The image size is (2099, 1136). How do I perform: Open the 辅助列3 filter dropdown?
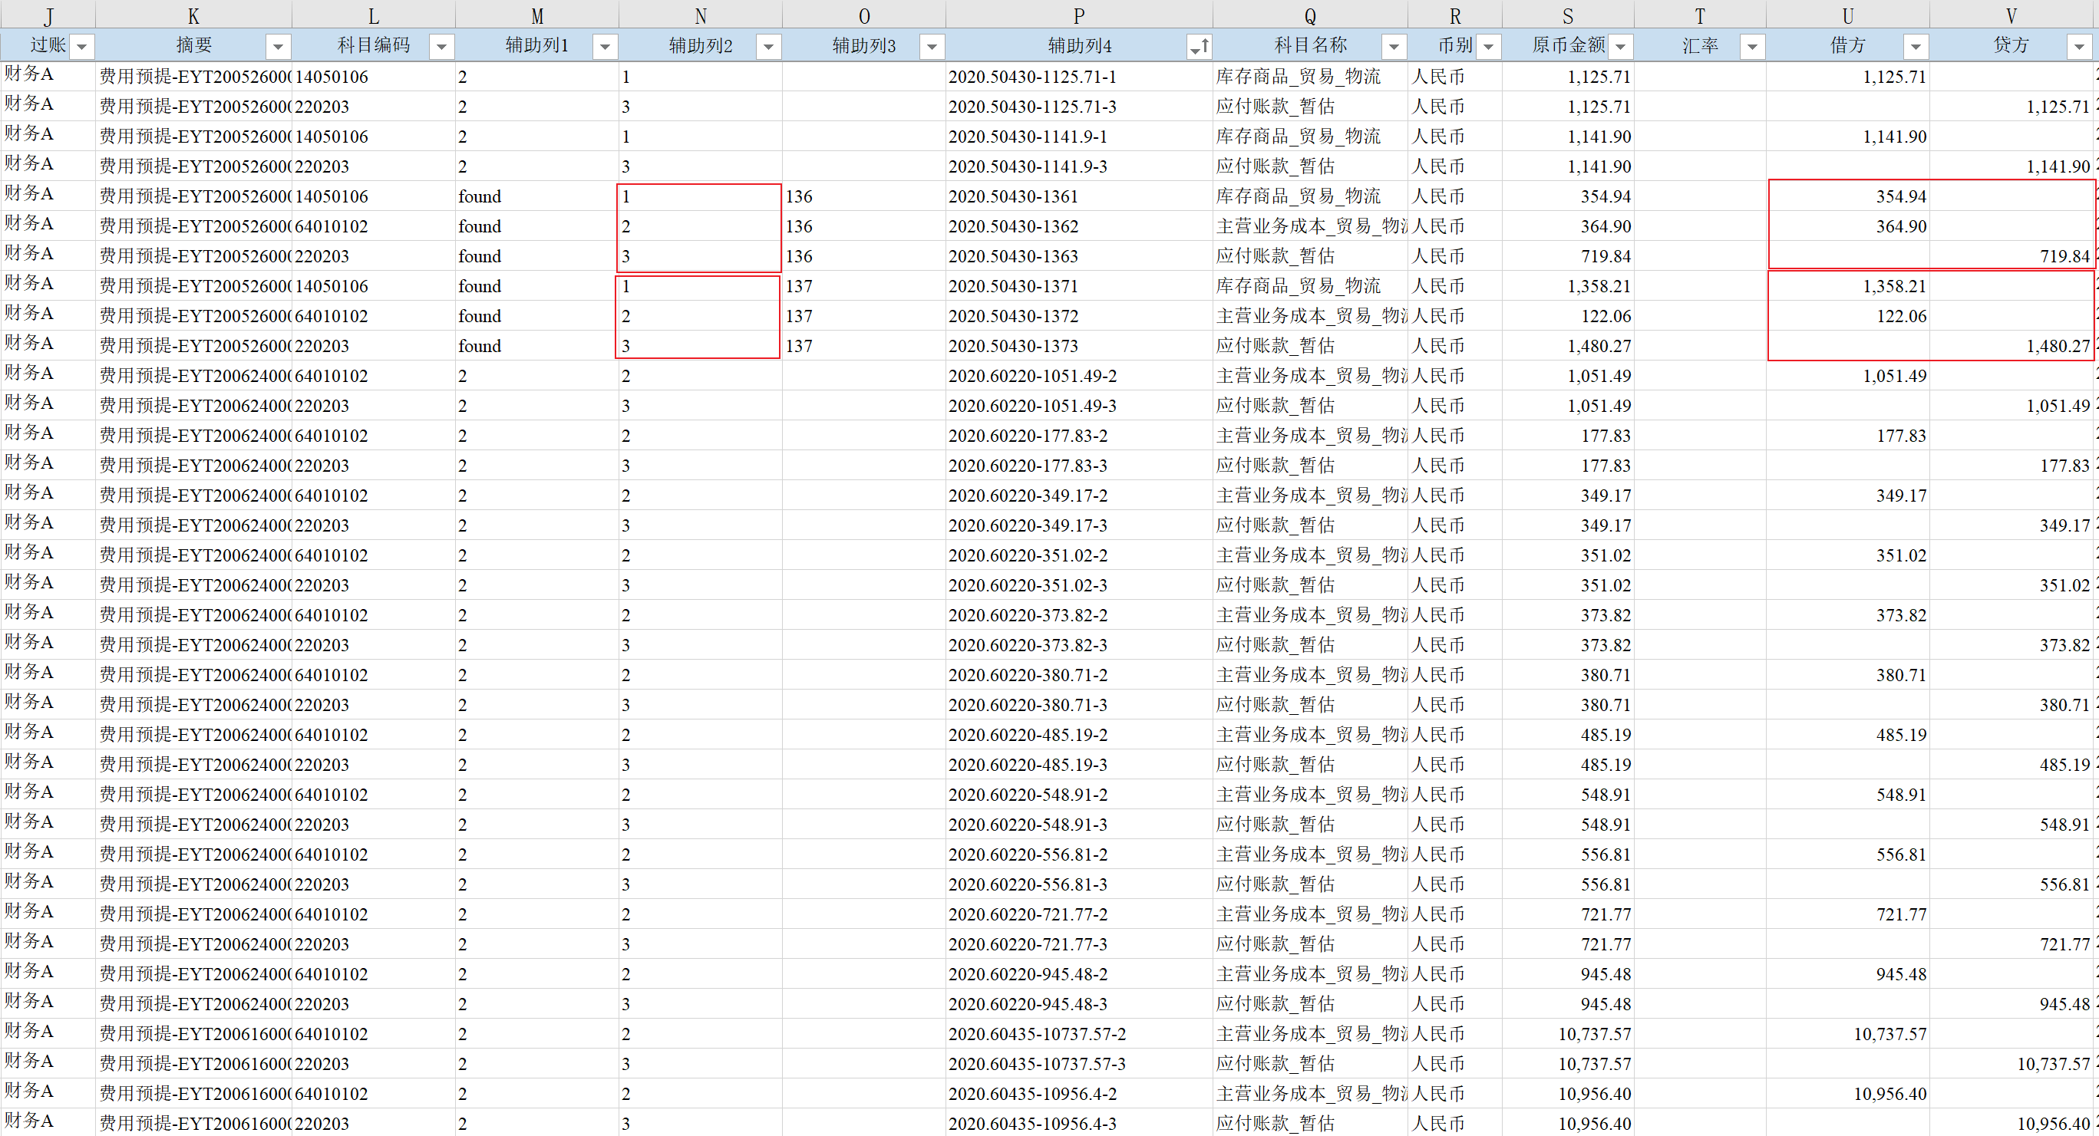tap(932, 47)
